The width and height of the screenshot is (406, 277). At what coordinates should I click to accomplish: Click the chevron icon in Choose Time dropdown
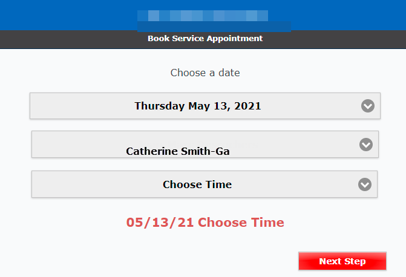point(364,184)
